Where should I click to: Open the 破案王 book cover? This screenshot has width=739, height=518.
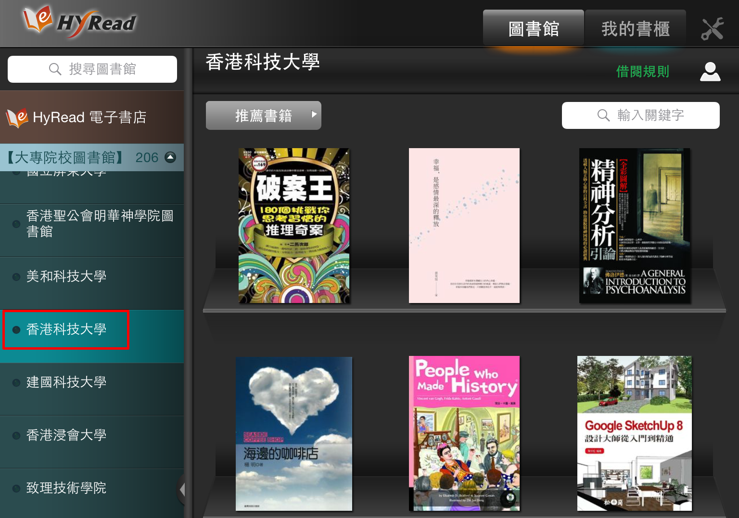(294, 225)
